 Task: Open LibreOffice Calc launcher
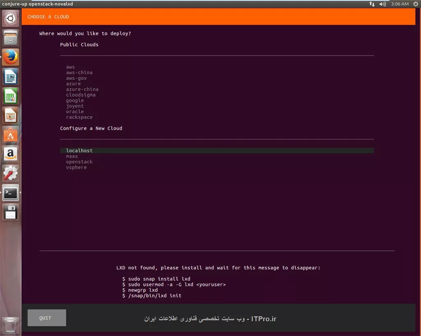(x=10, y=96)
